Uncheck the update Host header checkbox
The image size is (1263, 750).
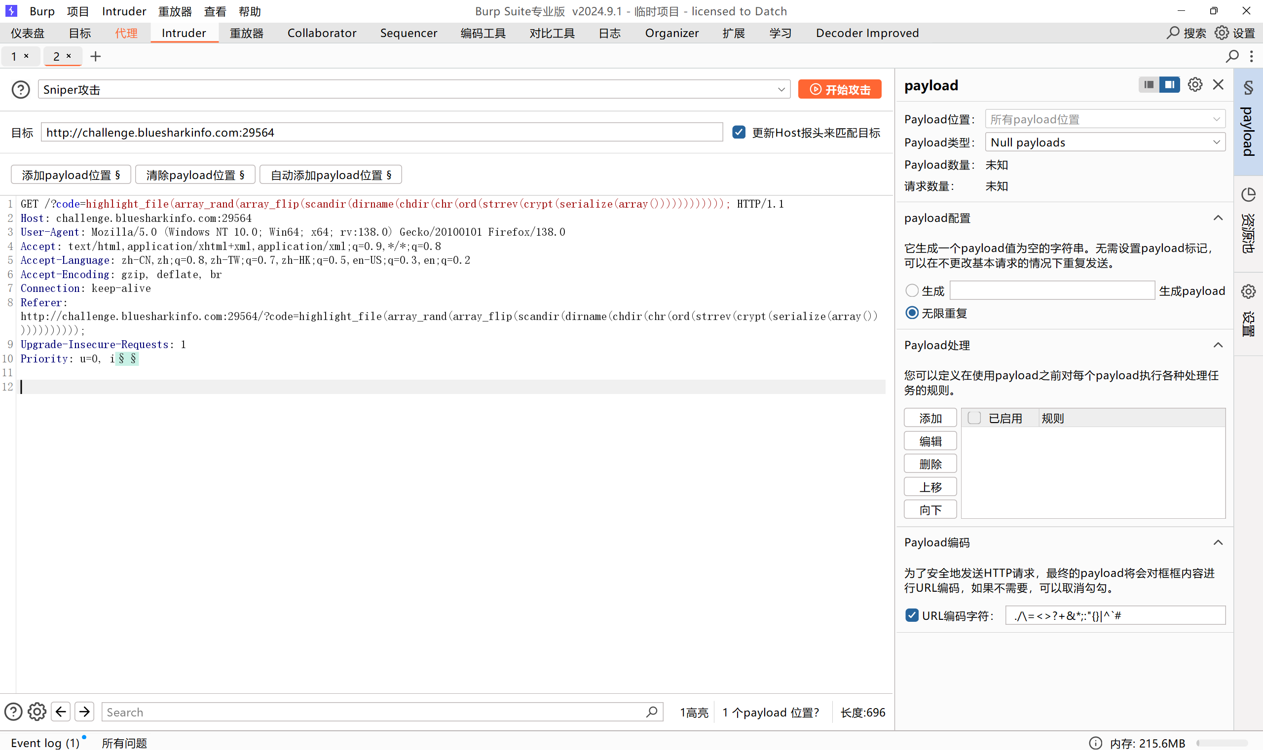pos(739,133)
